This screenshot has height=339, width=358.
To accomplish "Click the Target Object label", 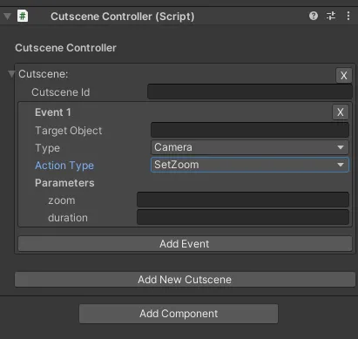I will [69, 131].
